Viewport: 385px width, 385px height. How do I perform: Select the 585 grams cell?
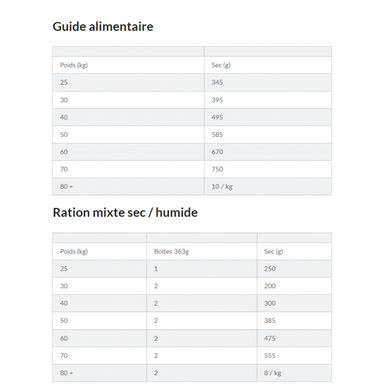(x=217, y=135)
